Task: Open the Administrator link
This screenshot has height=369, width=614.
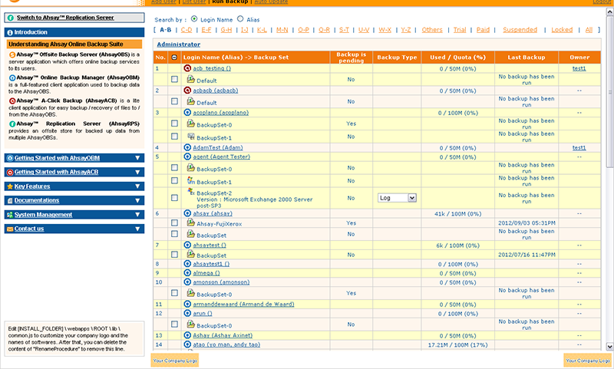Action: click(179, 44)
